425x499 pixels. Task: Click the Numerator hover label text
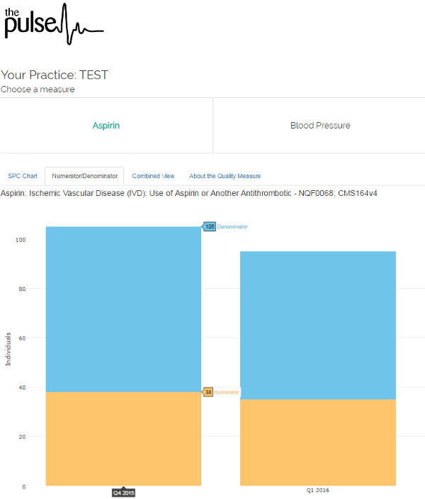(x=227, y=392)
